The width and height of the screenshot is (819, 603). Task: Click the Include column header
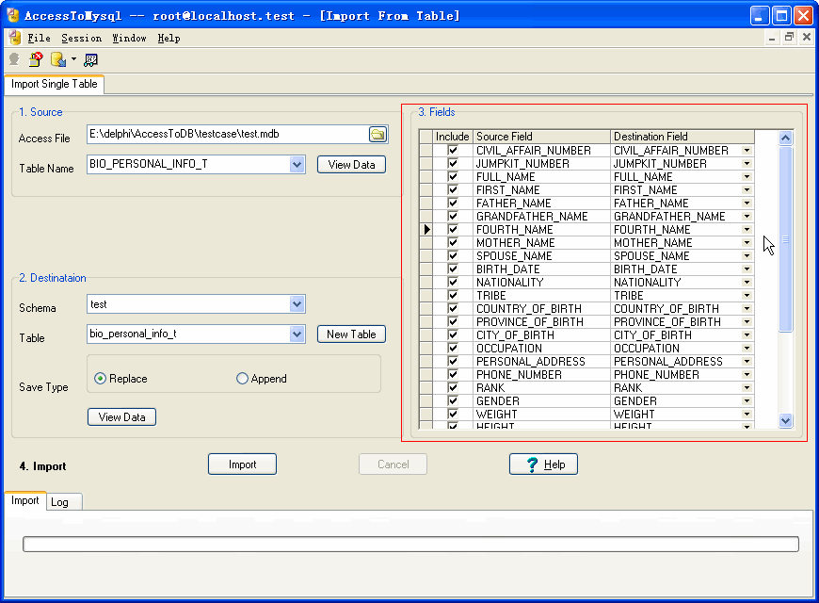pos(452,137)
